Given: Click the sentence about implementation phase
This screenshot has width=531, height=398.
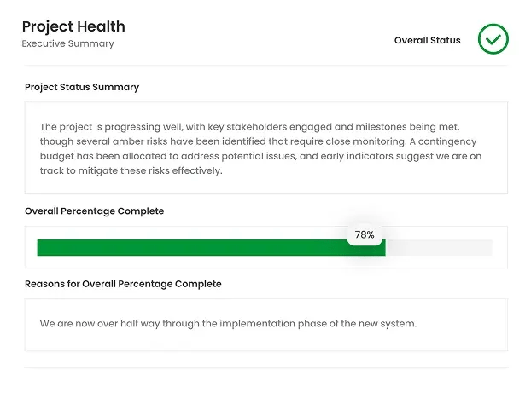Looking at the screenshot, I should tap(228, 324).
